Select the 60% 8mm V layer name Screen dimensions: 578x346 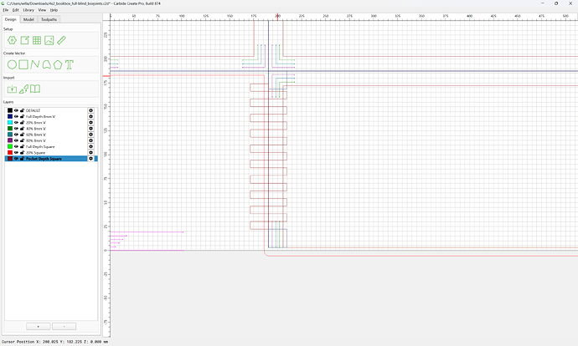coord(36,135)
